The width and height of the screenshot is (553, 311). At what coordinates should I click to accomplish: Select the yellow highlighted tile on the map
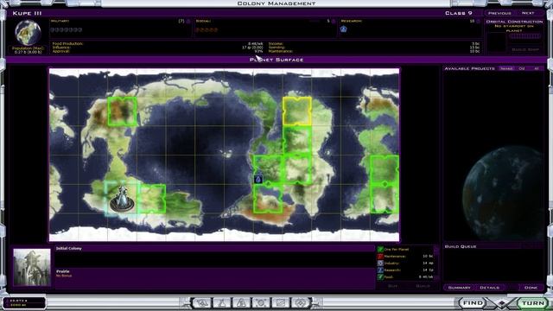coord(297,111)
